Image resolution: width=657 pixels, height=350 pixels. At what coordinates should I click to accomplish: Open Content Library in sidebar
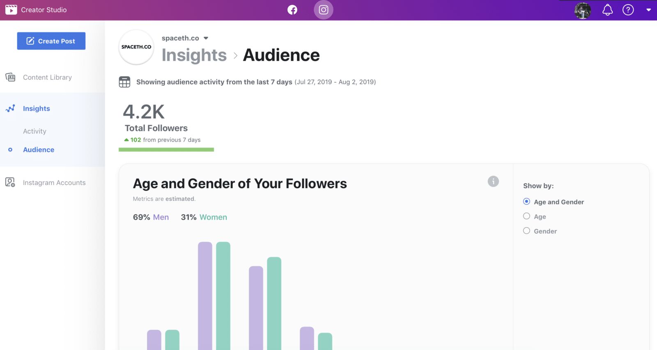coord(47,77)
